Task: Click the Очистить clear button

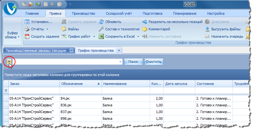Action: 154,62
